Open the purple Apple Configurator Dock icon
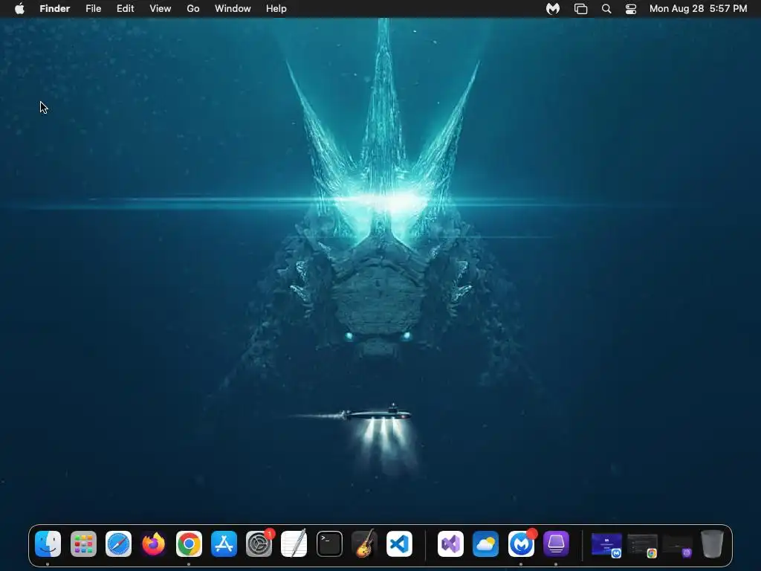Viewport: 761px width, 571px height. pos(556,543)
